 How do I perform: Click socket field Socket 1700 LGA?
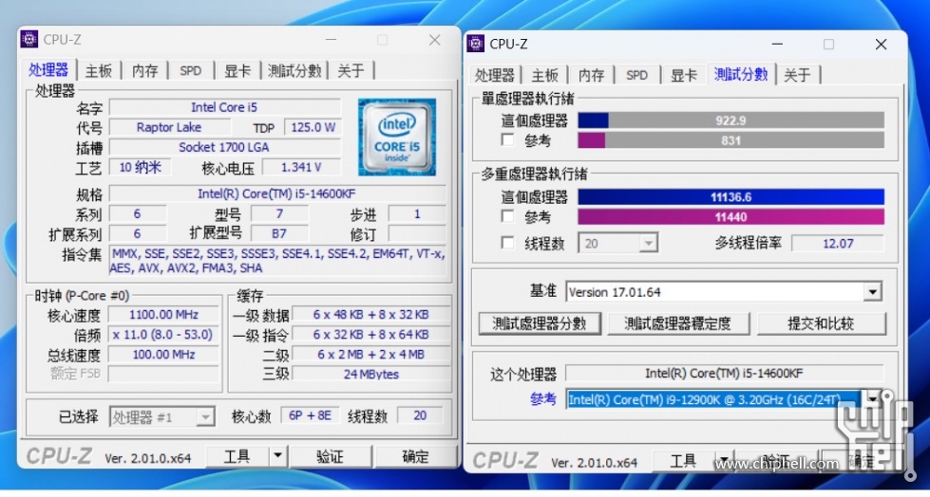[224, 147]
